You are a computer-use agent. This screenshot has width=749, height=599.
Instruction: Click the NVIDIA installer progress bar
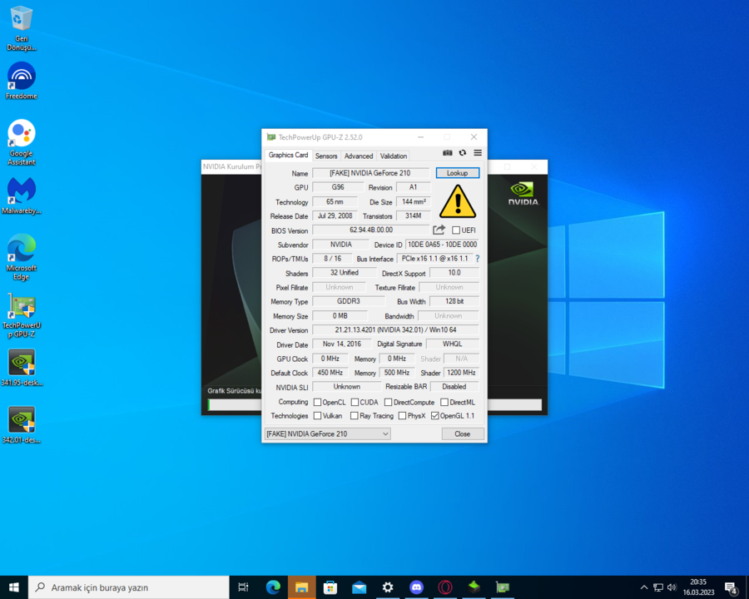coord(375,404)
